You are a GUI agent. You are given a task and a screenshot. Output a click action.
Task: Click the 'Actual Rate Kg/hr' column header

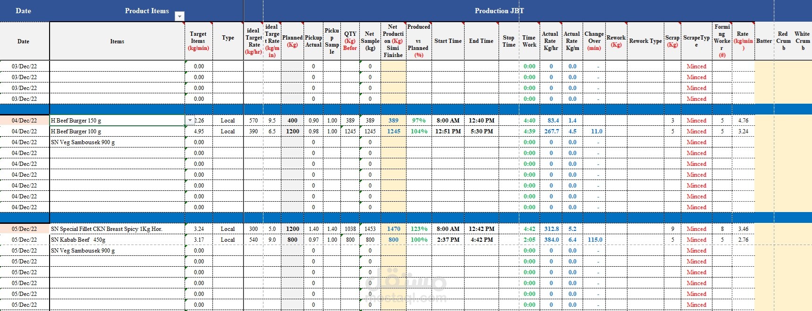click(550, 41)
